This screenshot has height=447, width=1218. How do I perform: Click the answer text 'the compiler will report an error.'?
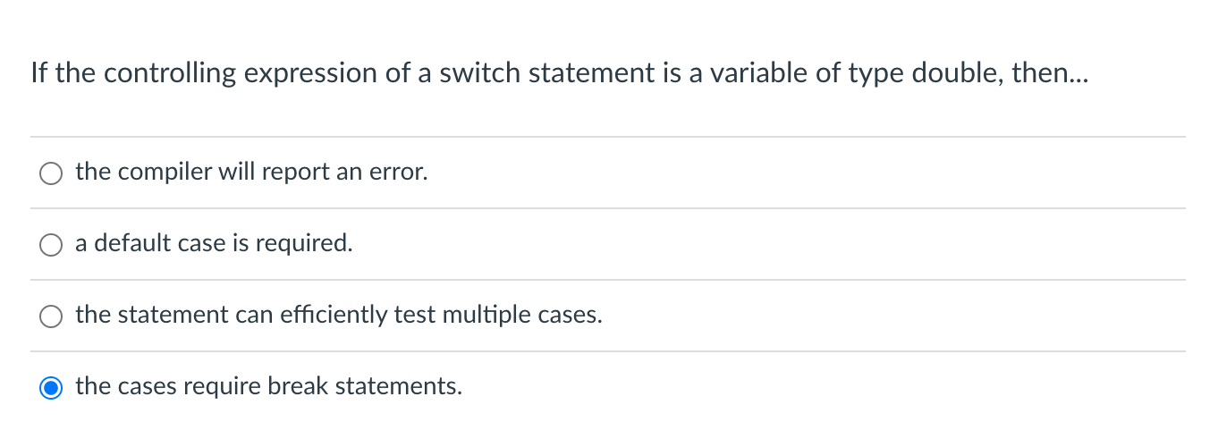[x=251, y=172]
